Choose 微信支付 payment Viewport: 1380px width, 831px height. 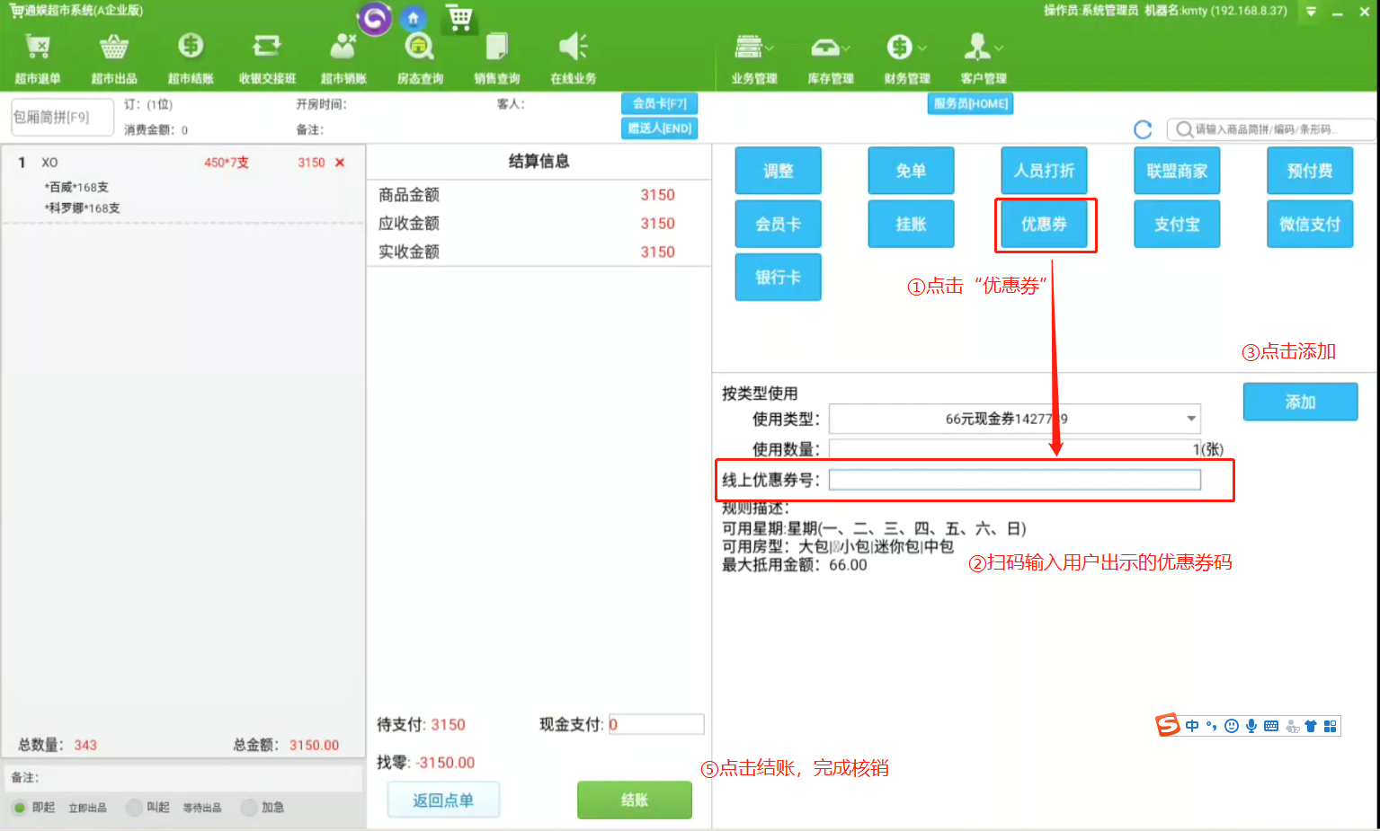coord(1310,224)
